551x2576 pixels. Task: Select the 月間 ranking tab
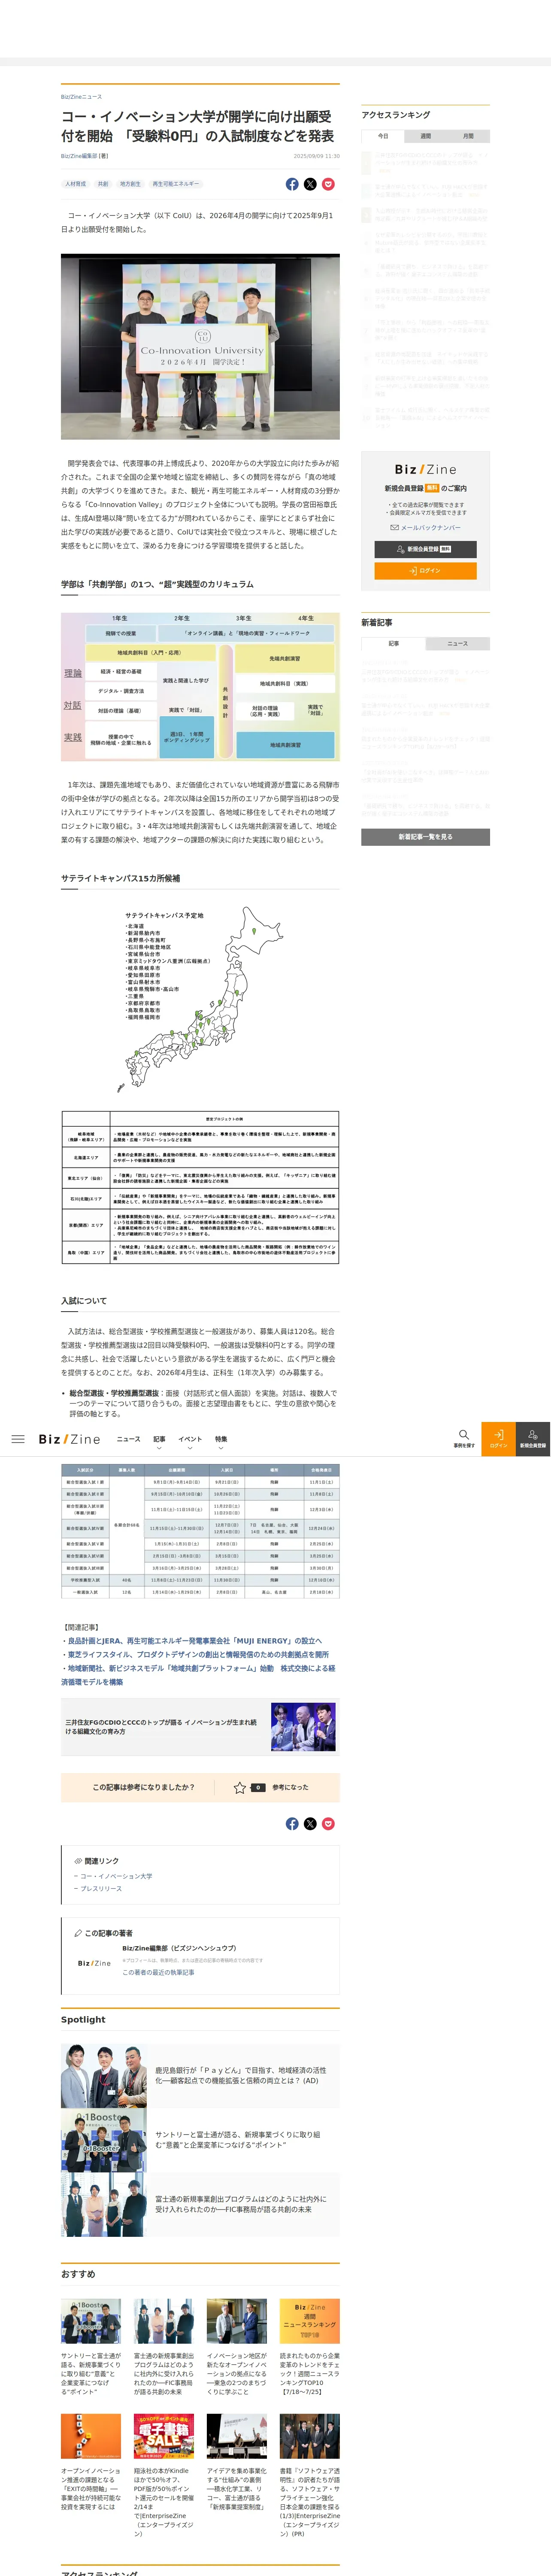tap(468, 136)
